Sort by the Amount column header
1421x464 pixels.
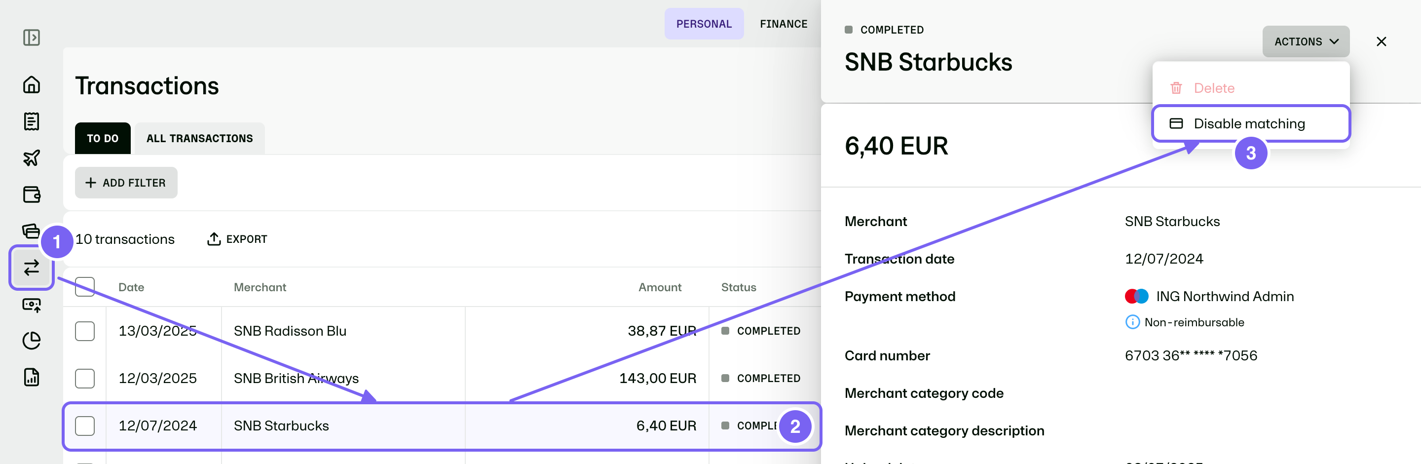(x=660, y=287)
